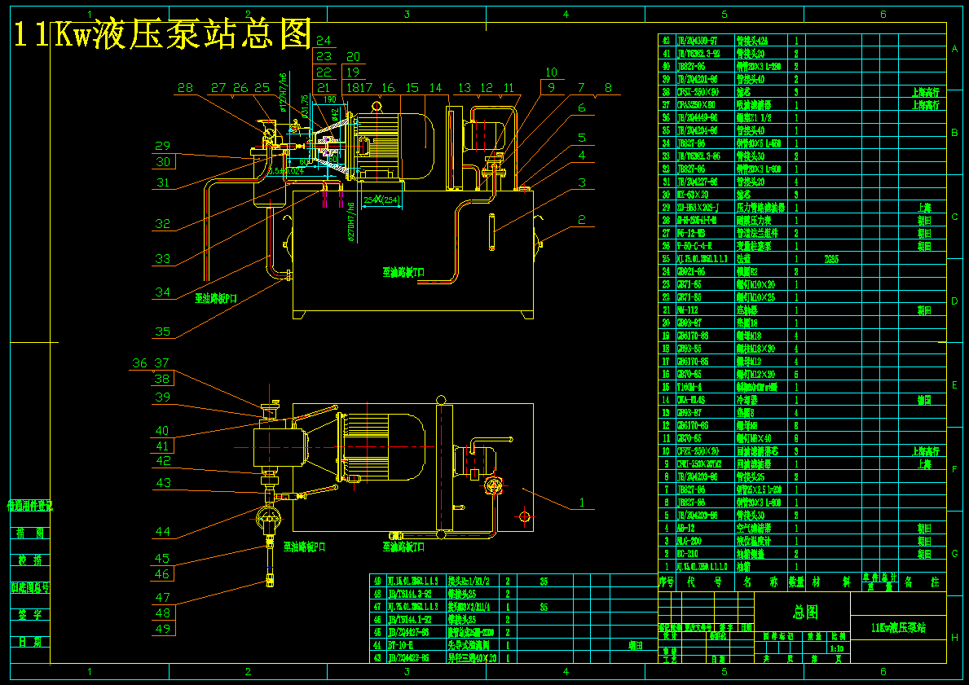Click "总图" in the title block
The width and height of the screenshot is (969, 685).
[x=805, y=613]
